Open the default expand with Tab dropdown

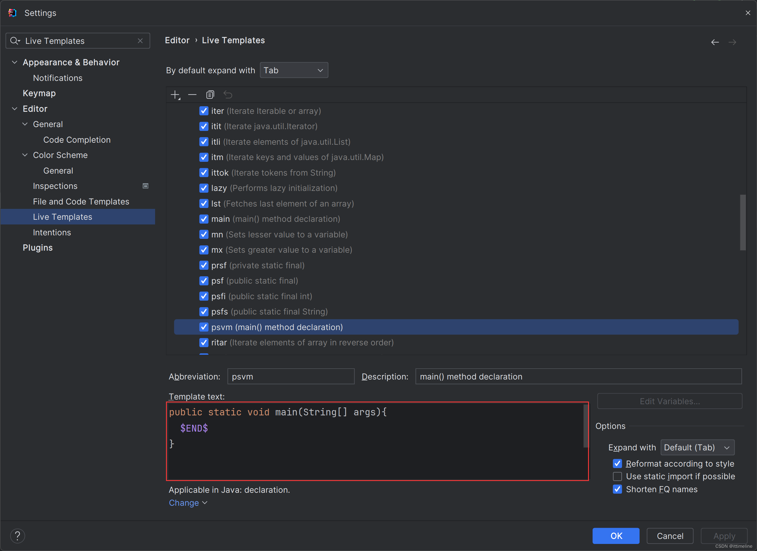click(x=294, y=70)
